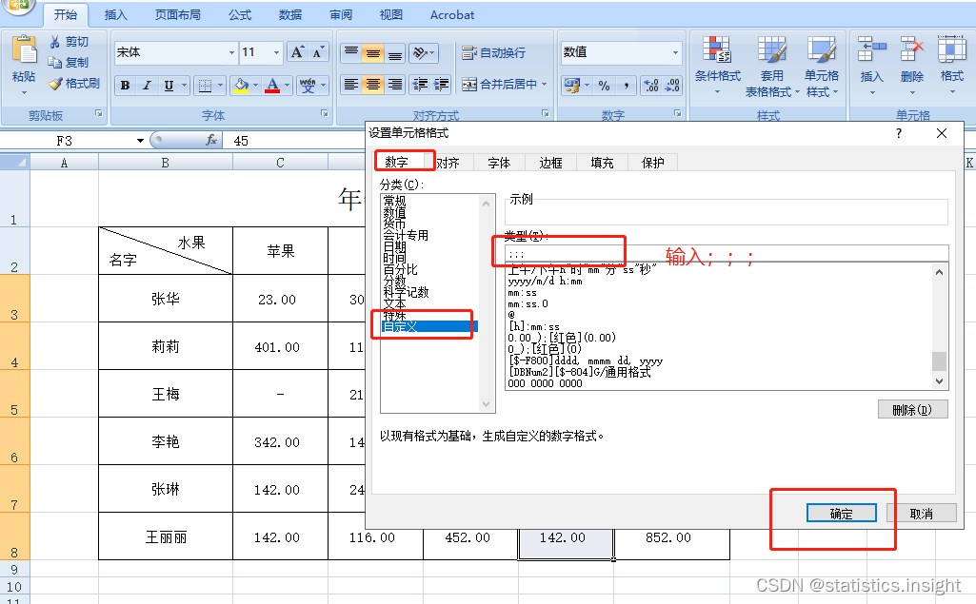
Task: Click the phonetic guide (wén) icon
Action: (x=308, y=86)
